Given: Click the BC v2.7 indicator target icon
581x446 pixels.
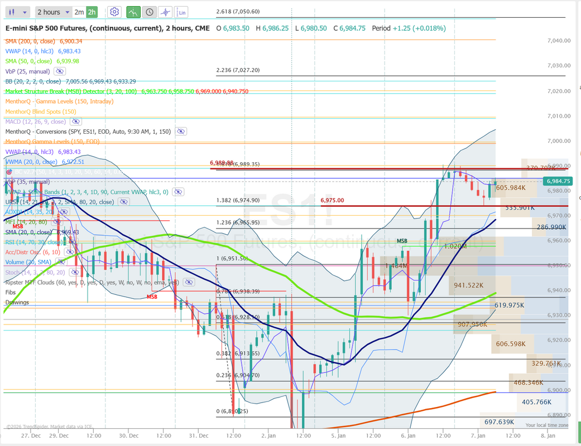Looking at the screenshot, I should point(8,172).
